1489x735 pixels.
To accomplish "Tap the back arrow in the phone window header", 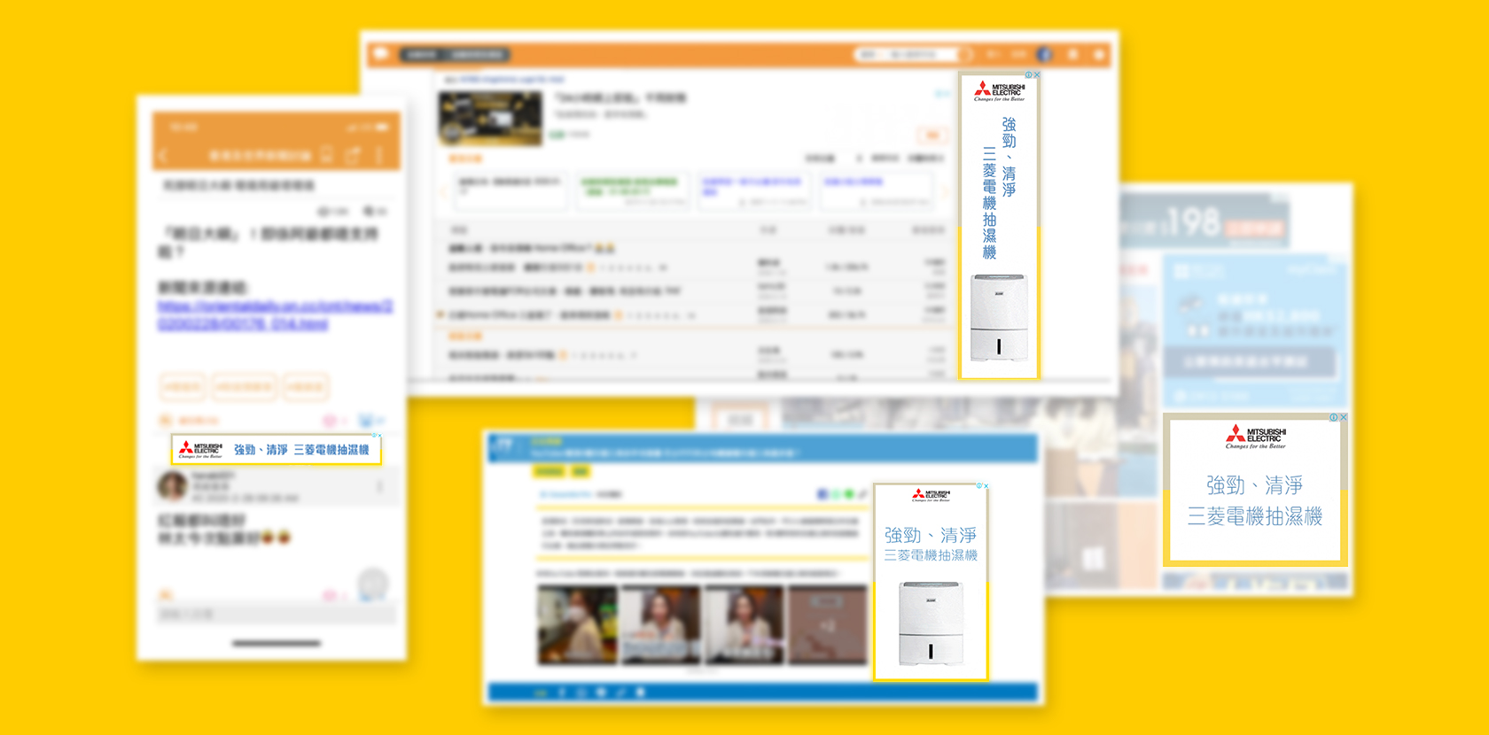I will (164, 156).
